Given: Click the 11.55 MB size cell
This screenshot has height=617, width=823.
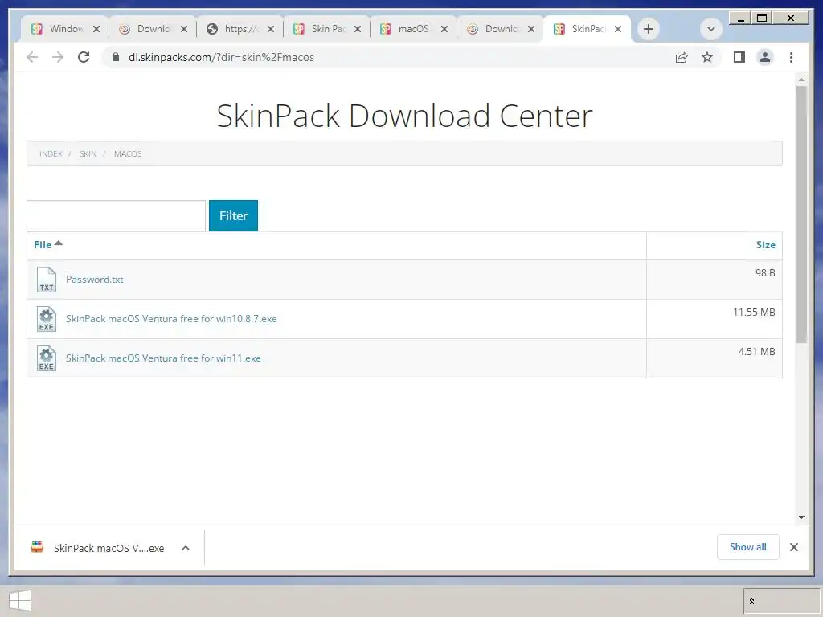Looking at the screenshot, I should tap(714, 319).
